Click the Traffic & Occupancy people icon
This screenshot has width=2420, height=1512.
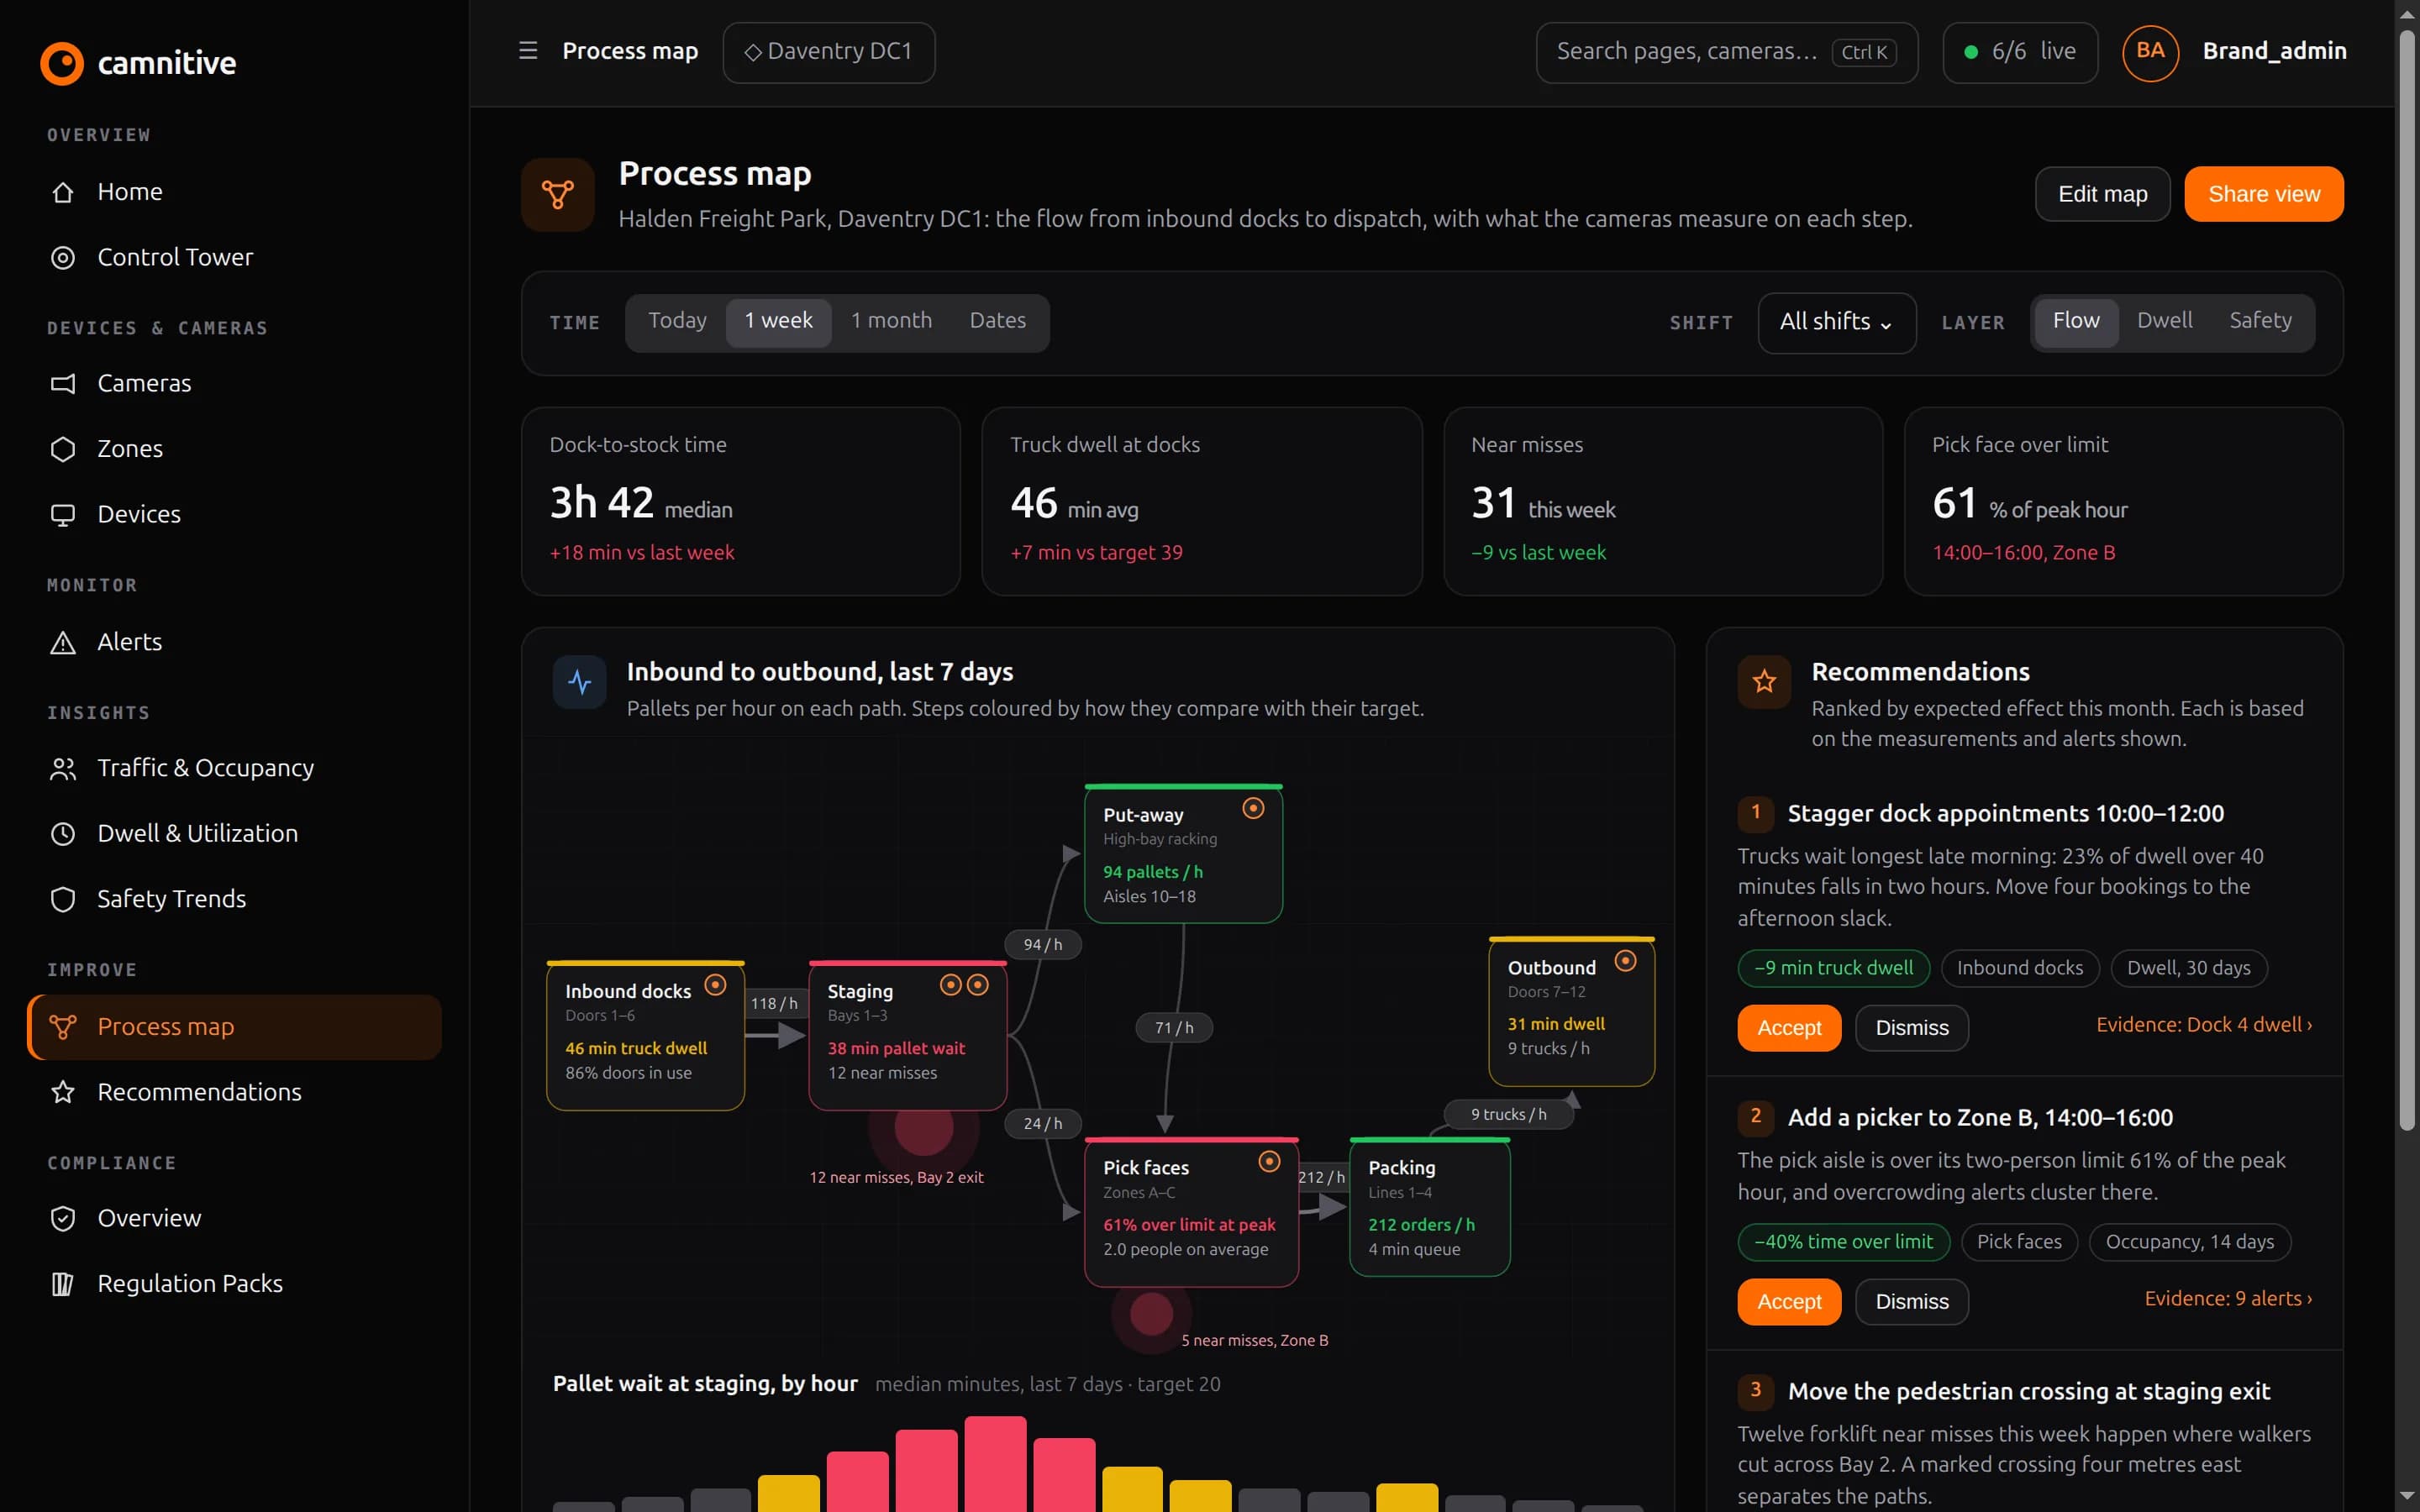coord(63,768)
